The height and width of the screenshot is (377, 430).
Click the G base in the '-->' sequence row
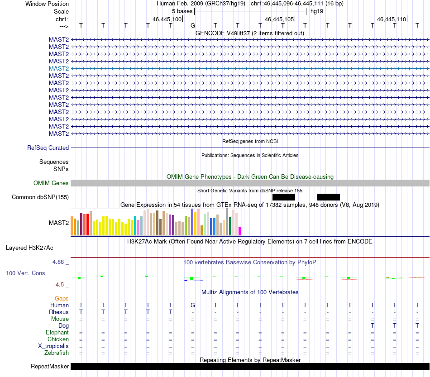193,25
